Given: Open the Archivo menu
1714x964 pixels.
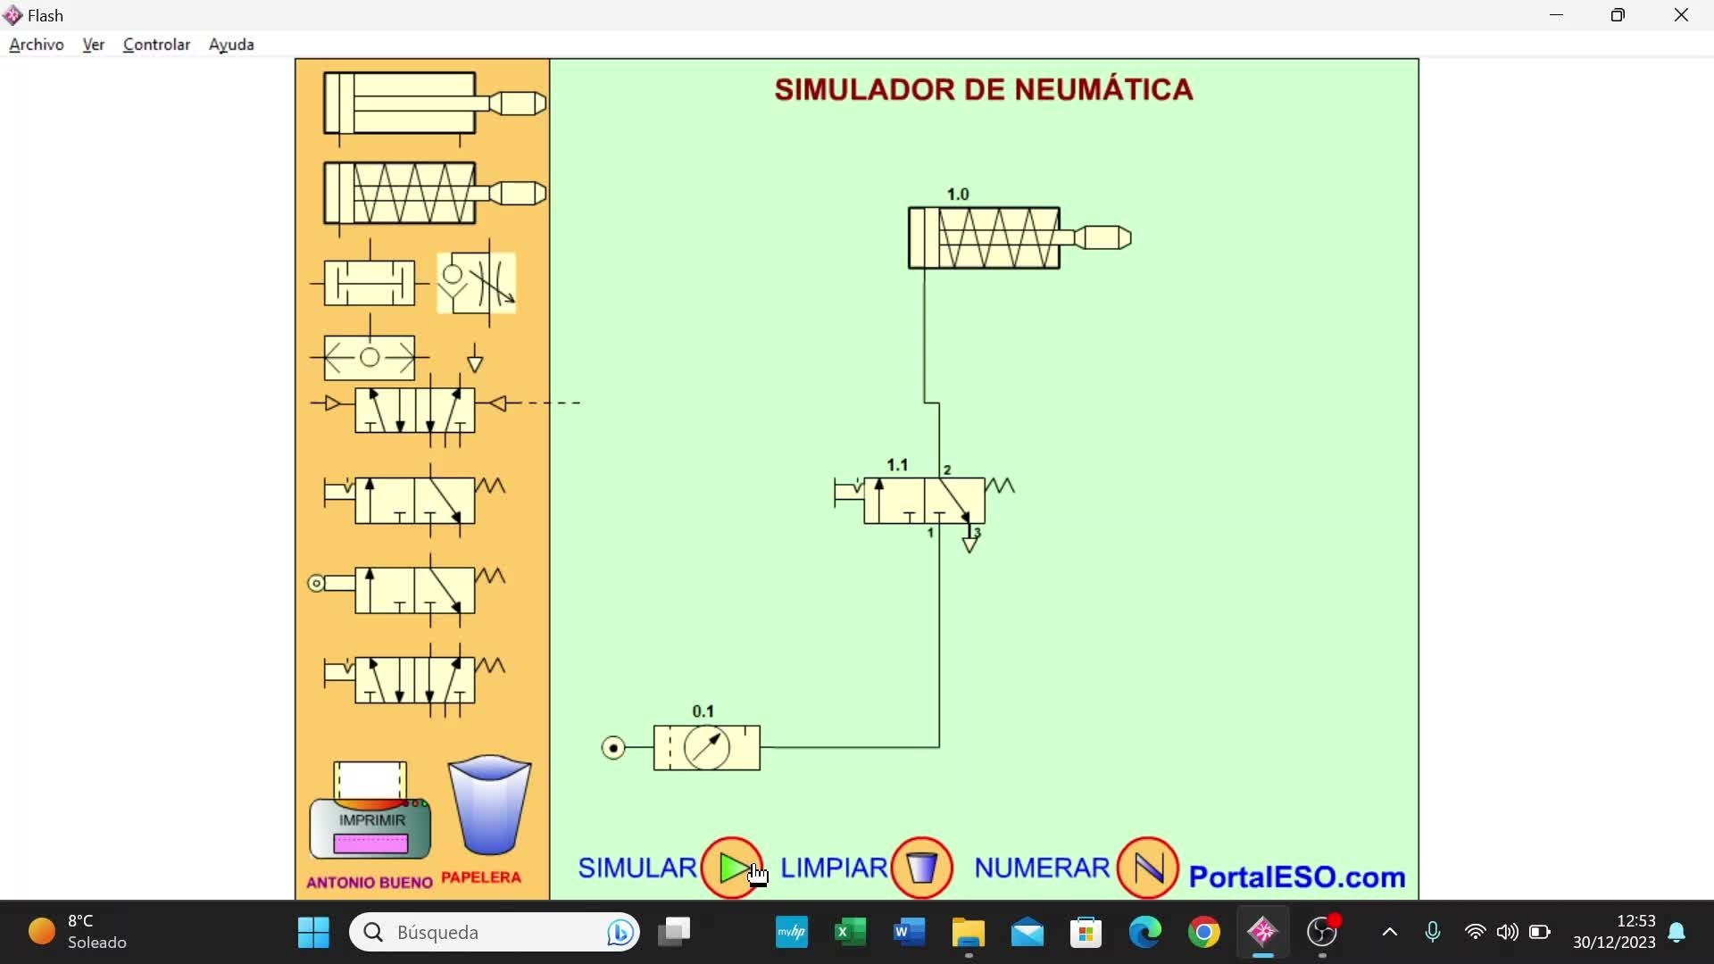Looking at the screenshot, I should (37, 45).
